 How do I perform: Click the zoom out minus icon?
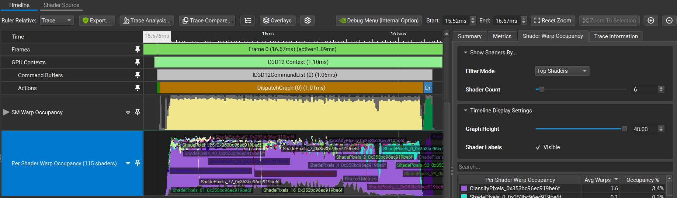pyautogui.click(x=669, y=21)
